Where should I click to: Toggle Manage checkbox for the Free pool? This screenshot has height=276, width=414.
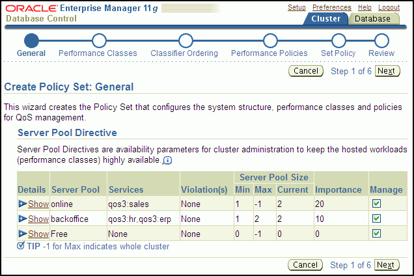[378, 234]
